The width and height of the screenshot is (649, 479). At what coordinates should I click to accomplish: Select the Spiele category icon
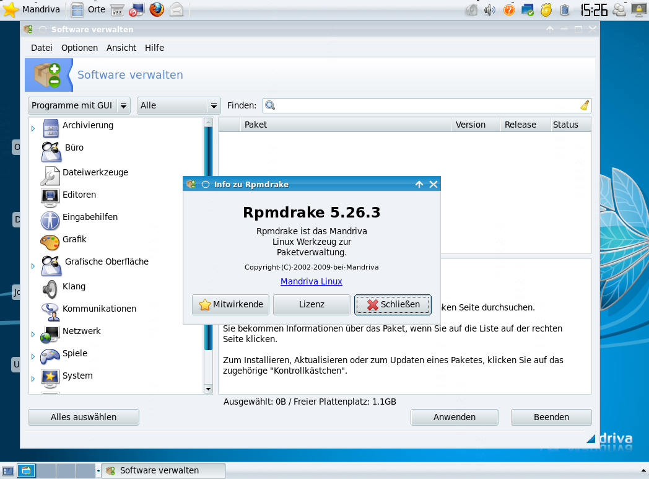point(50,355)
